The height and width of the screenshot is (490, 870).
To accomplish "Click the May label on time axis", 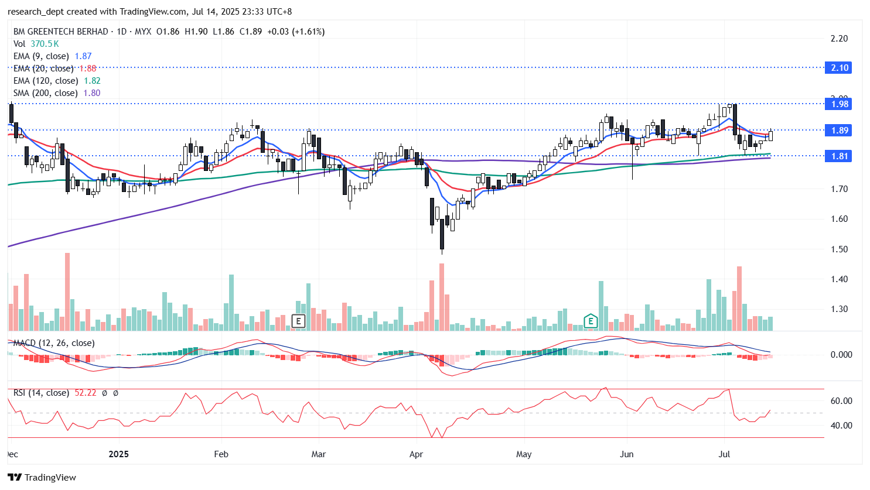I will tap(524, 454).
